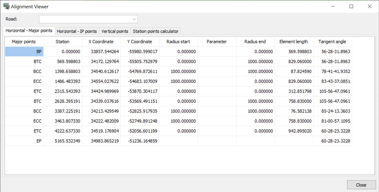This screenshot has width=379, height=192.
Task: Select X coordinate 34424.989969
Action: tap(101, 91)
